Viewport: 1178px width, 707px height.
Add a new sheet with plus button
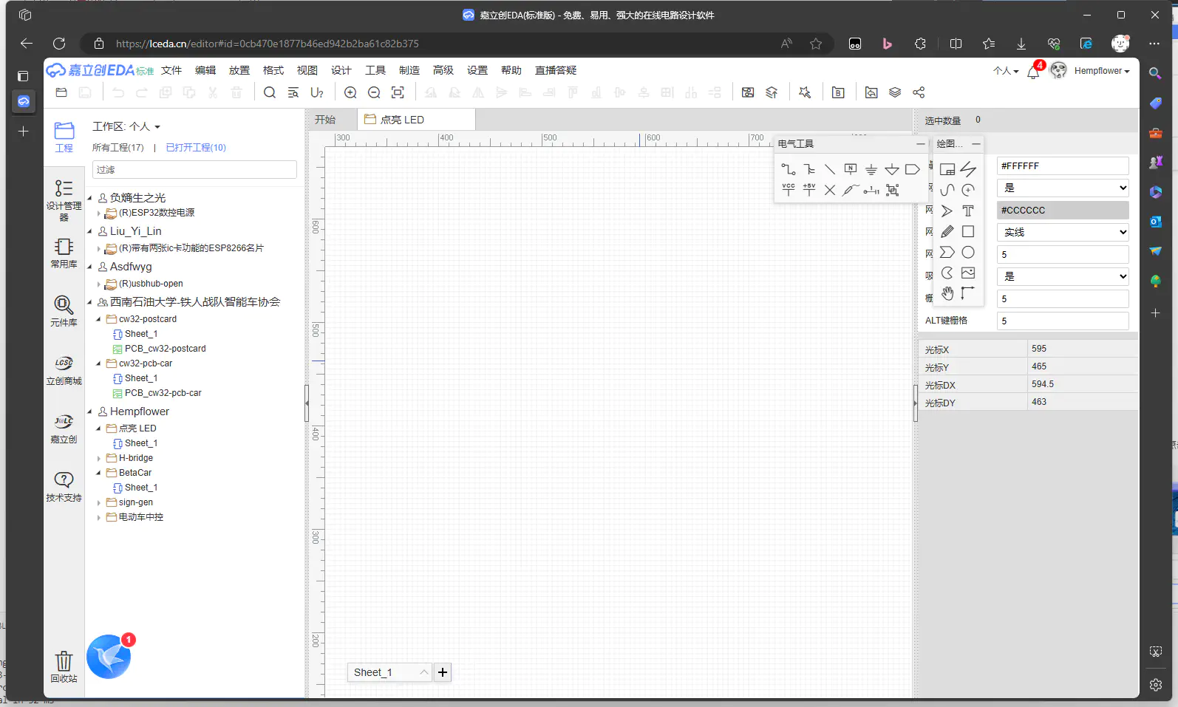click(x=443, y=672)
